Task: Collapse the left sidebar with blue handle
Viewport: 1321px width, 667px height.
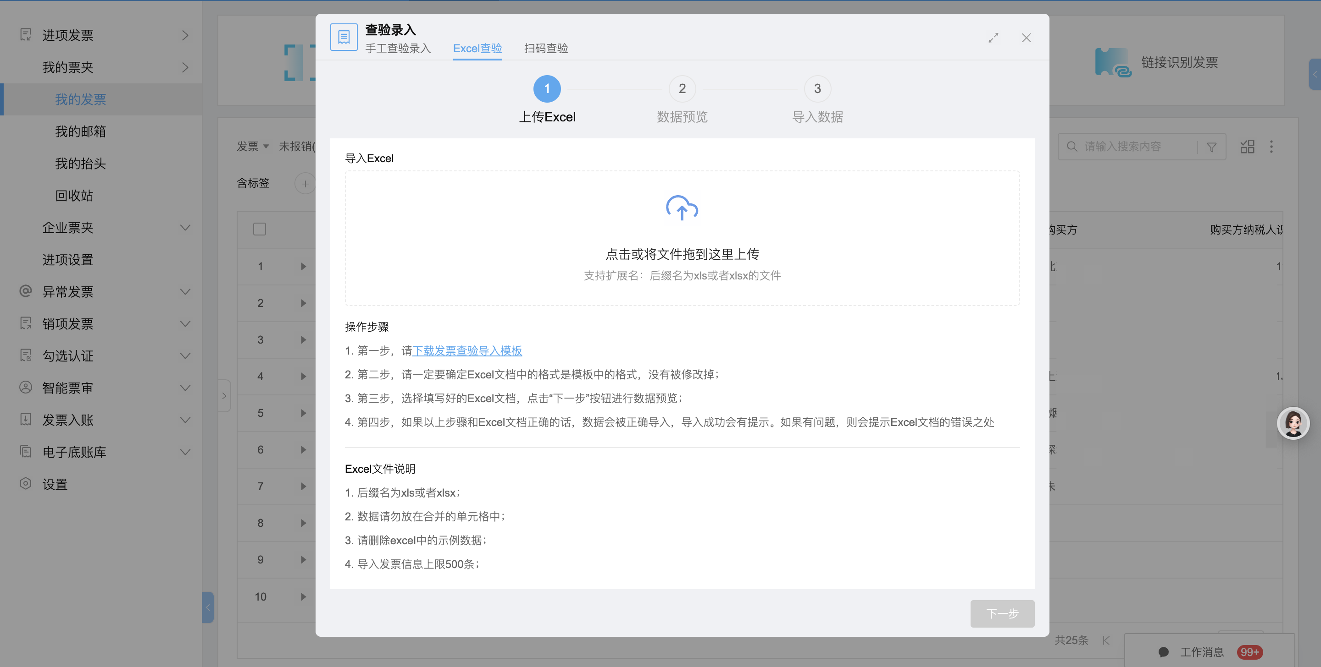Action: (208, 607)
